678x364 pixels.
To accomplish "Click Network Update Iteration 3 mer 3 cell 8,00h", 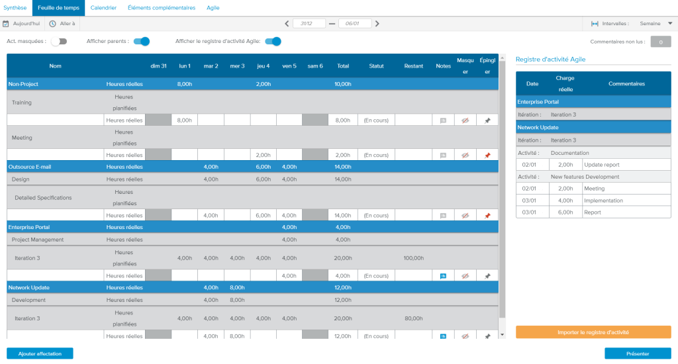I will [237, 336].
